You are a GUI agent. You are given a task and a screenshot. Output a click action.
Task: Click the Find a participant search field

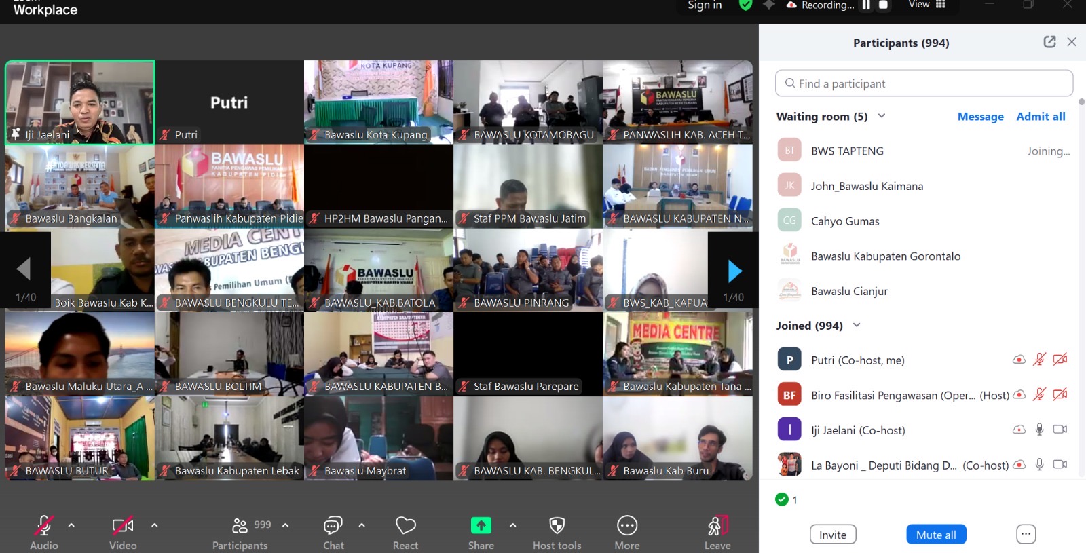click(924, 83)
